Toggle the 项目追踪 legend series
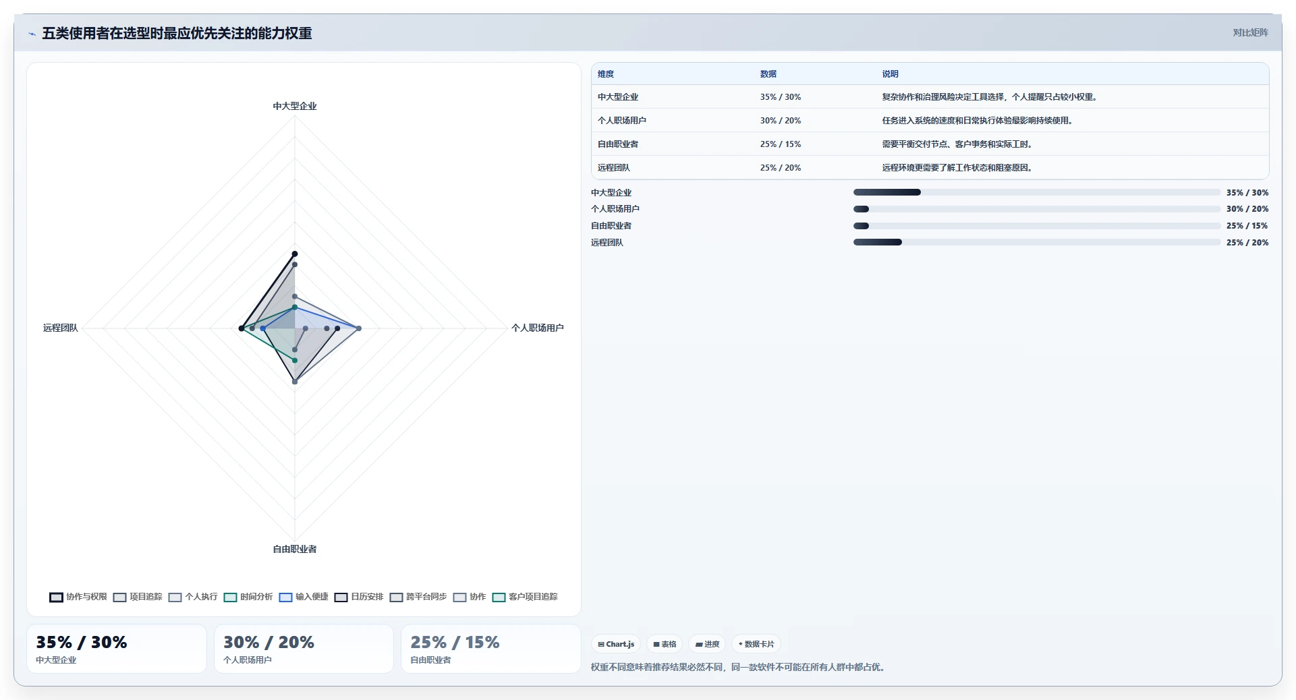Image resolution: width=1296 pixels, height=700 pixels. point(138,597)
